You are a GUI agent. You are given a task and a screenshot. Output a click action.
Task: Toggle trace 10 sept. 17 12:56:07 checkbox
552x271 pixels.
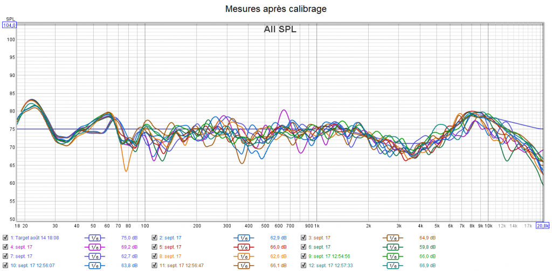tap(5, 265)
